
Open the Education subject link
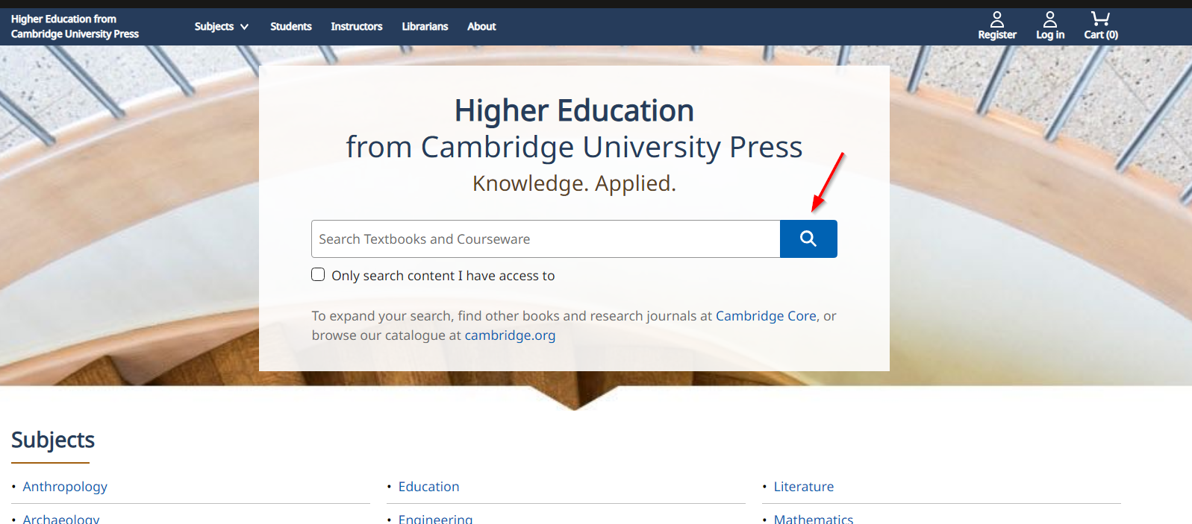[428, 487]
